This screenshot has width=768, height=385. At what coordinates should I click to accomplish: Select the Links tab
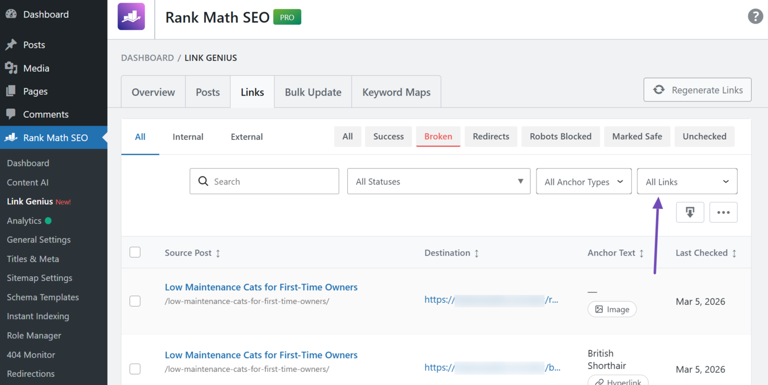(252, 92)
